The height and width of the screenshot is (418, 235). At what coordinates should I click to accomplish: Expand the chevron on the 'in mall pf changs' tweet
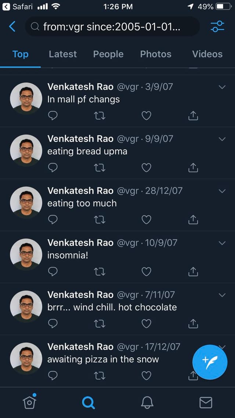222,87
